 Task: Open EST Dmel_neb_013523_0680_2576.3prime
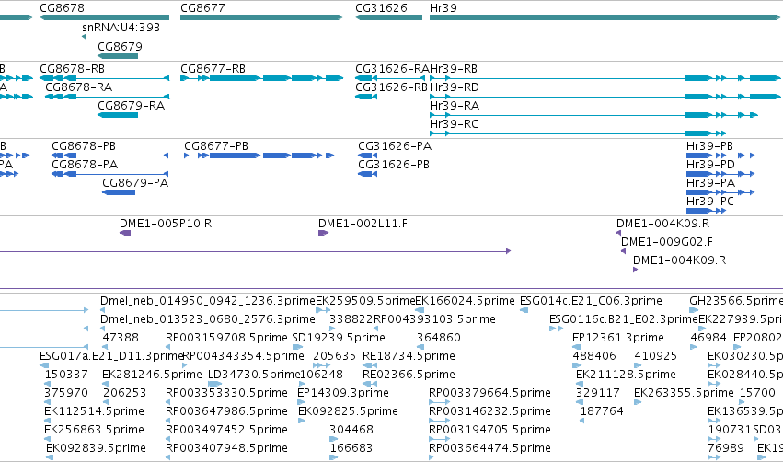coord(208,319)
